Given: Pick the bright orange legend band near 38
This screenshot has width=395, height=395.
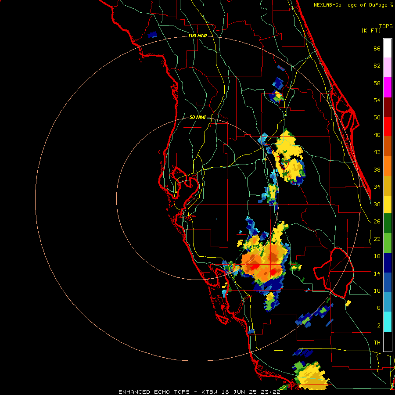Looking at the screenshot, I should pyautogui.click(x=388, y=166).
